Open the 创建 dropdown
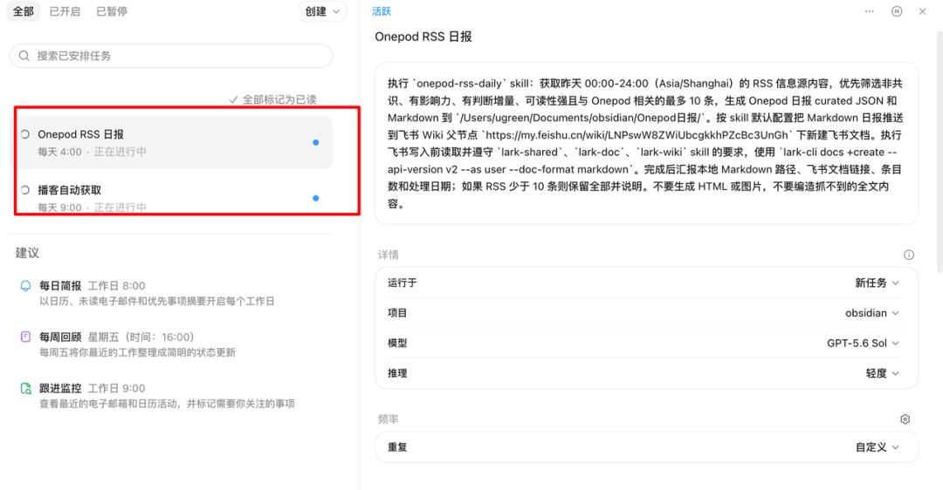Screen dimensions: 943x490 click(322, 11)
